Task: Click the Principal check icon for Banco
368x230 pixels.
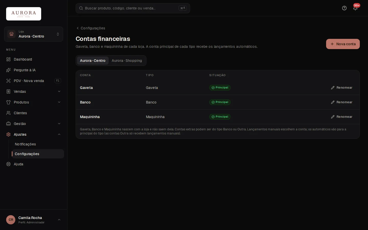Action: (x=213, y=102)
